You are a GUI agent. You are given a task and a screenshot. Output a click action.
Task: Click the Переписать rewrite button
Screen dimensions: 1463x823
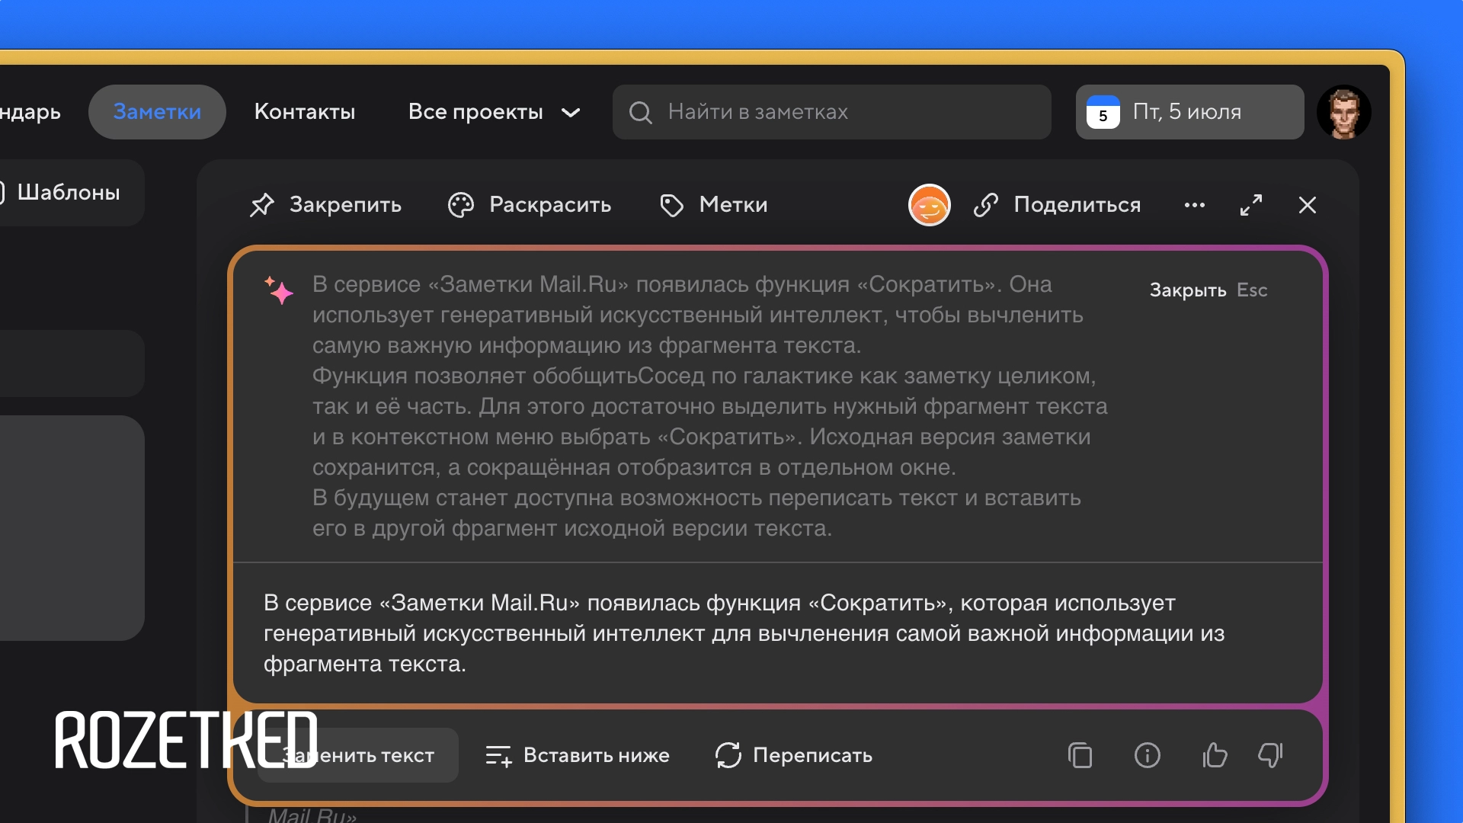pyautogui.click(x=794, y=755)
